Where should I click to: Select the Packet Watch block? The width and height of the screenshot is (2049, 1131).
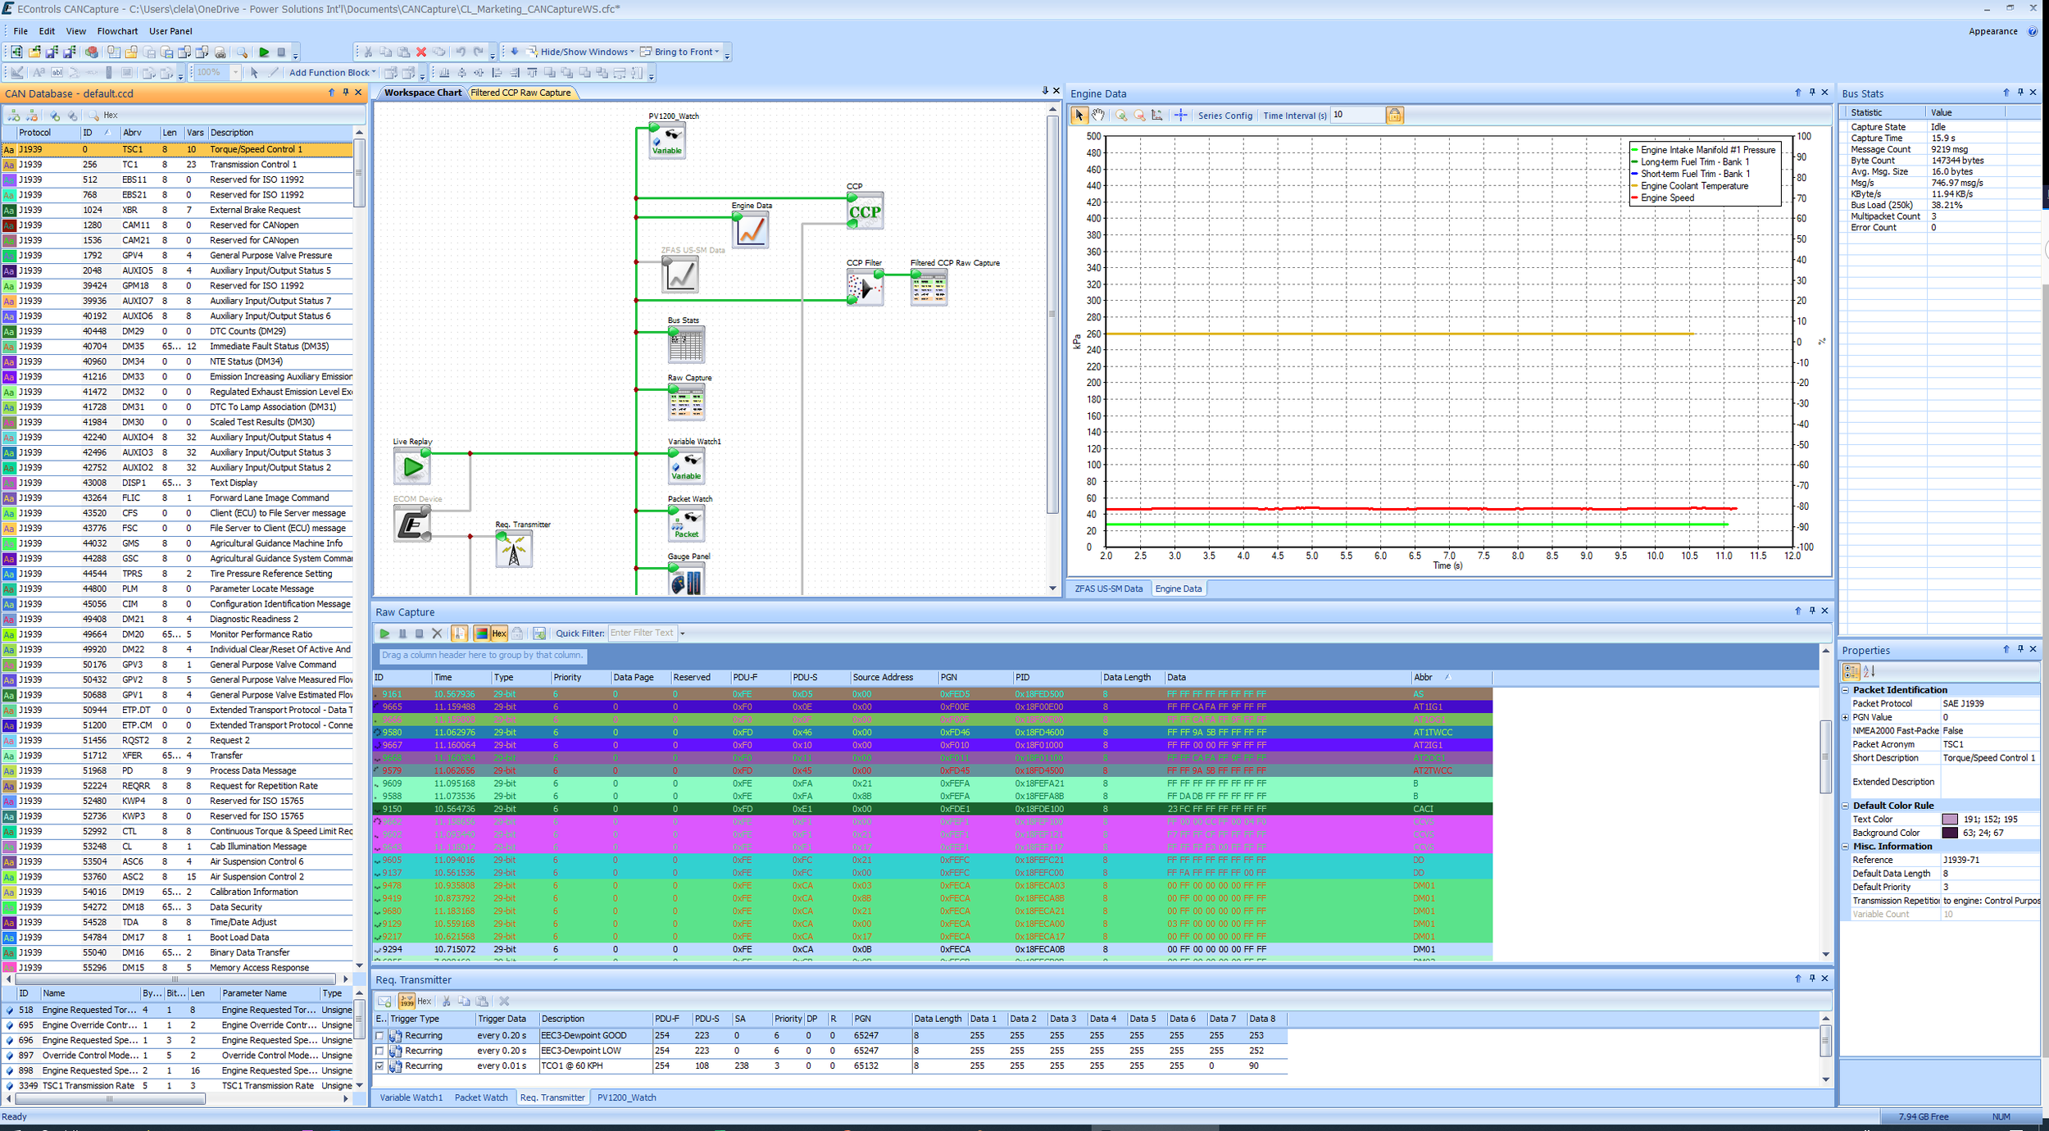[686, 524]
